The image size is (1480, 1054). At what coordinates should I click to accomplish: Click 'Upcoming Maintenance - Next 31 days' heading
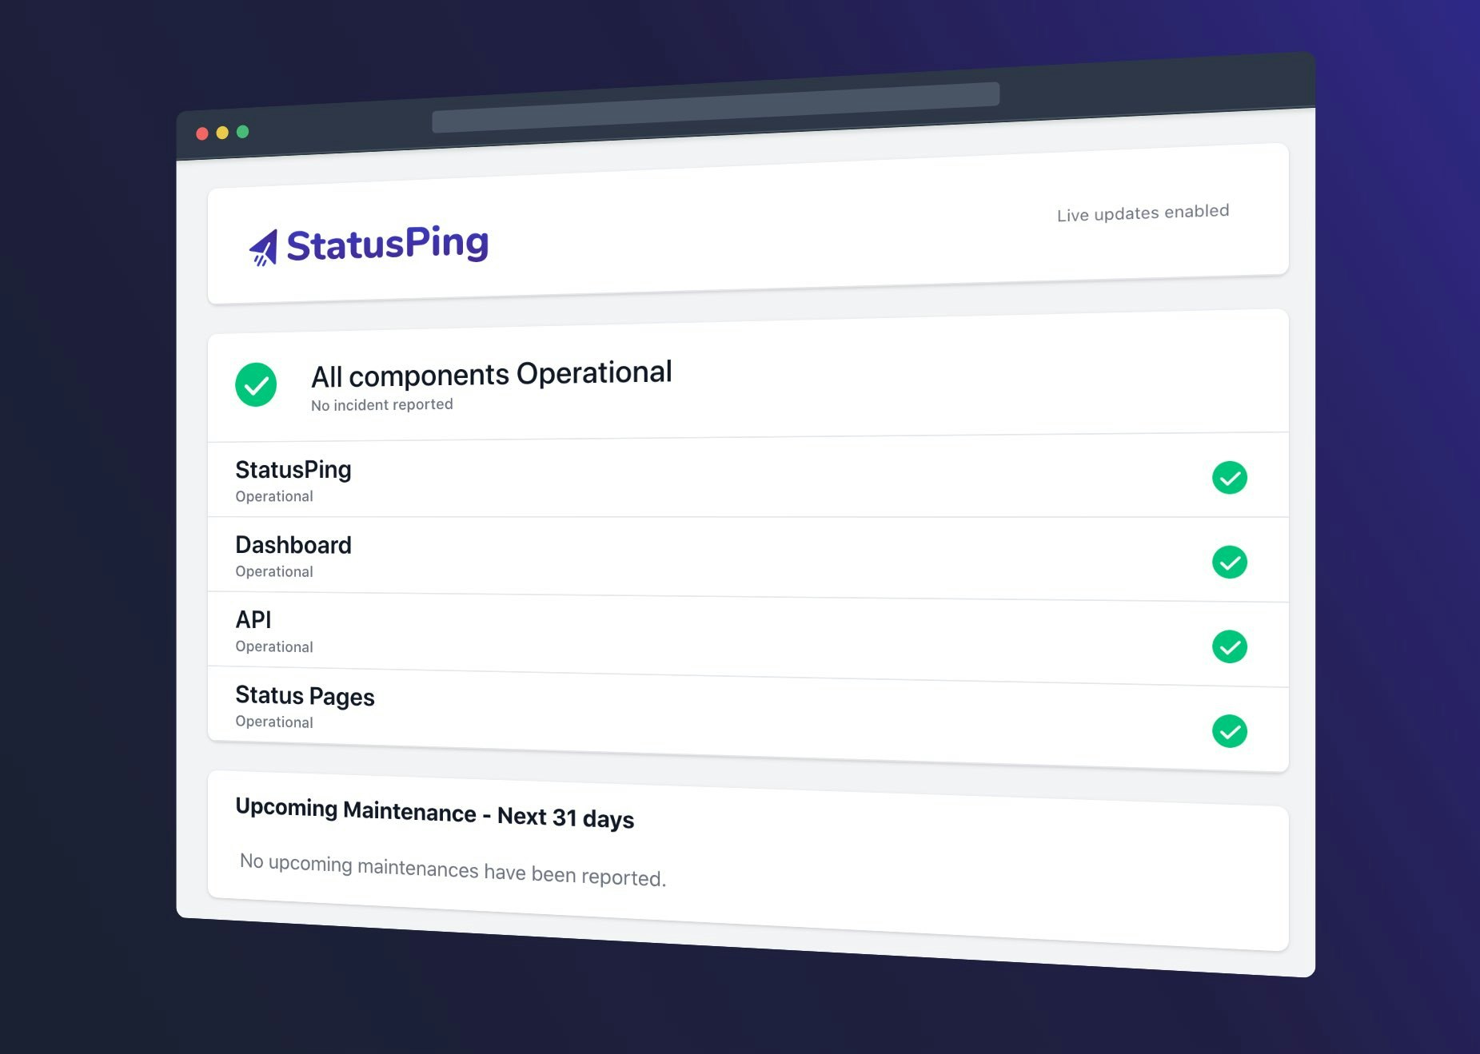pyautogui.click(x=435, y=813)
